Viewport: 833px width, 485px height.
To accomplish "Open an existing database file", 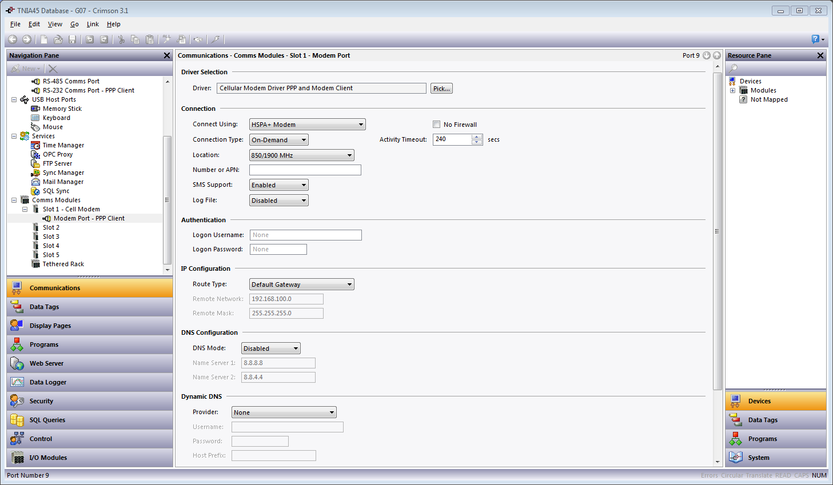I will pos(58,39).
